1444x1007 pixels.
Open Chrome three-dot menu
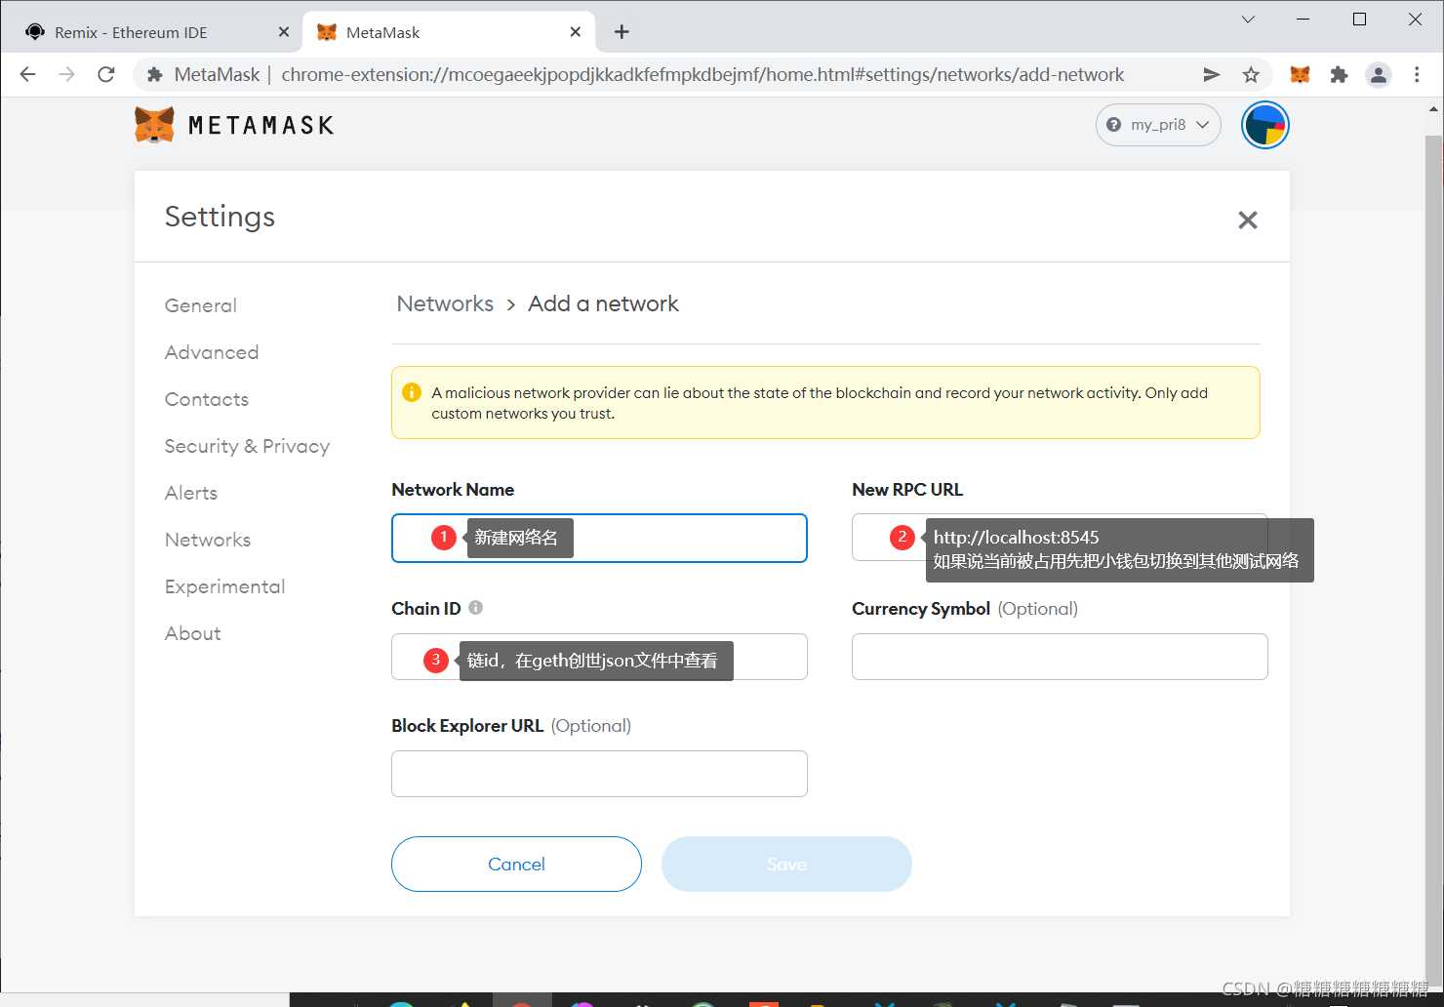[x=1417, y=74]
